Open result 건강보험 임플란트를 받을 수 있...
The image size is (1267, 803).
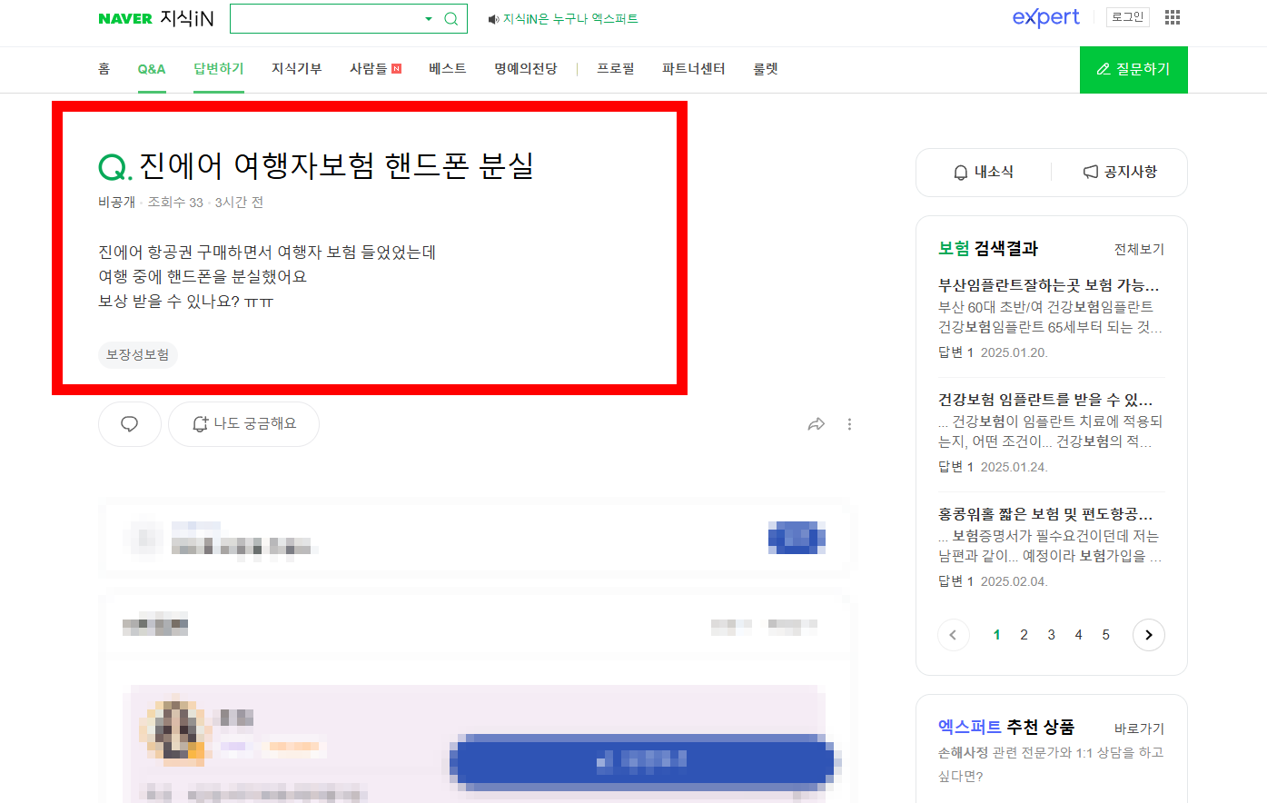tap(1045, 400)
